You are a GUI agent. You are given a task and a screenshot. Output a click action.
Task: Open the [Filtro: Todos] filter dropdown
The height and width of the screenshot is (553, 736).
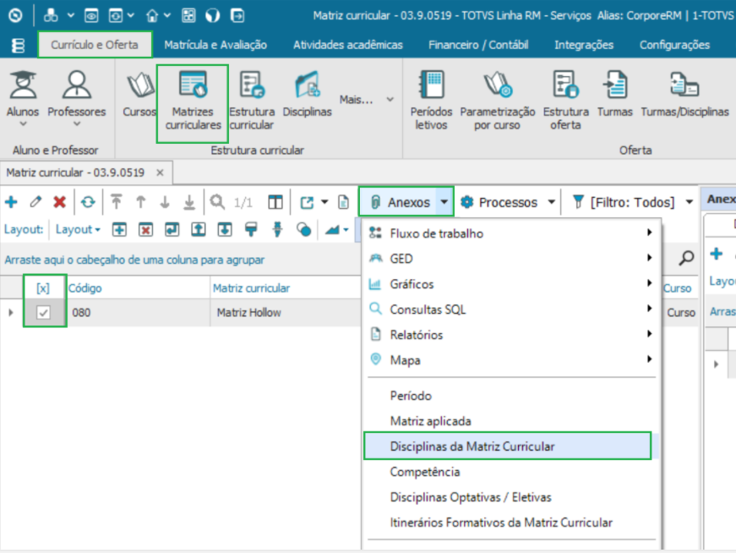point(633,202)
